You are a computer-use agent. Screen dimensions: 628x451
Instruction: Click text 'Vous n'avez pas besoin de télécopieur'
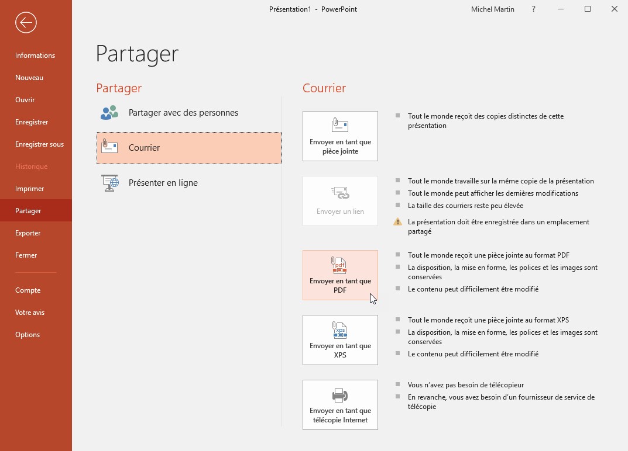click(466, 384)
